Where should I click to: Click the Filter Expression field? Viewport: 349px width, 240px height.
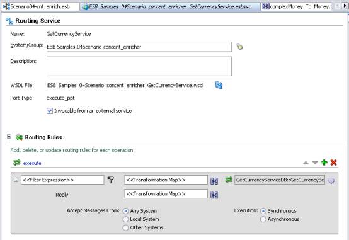pos(62,180)
